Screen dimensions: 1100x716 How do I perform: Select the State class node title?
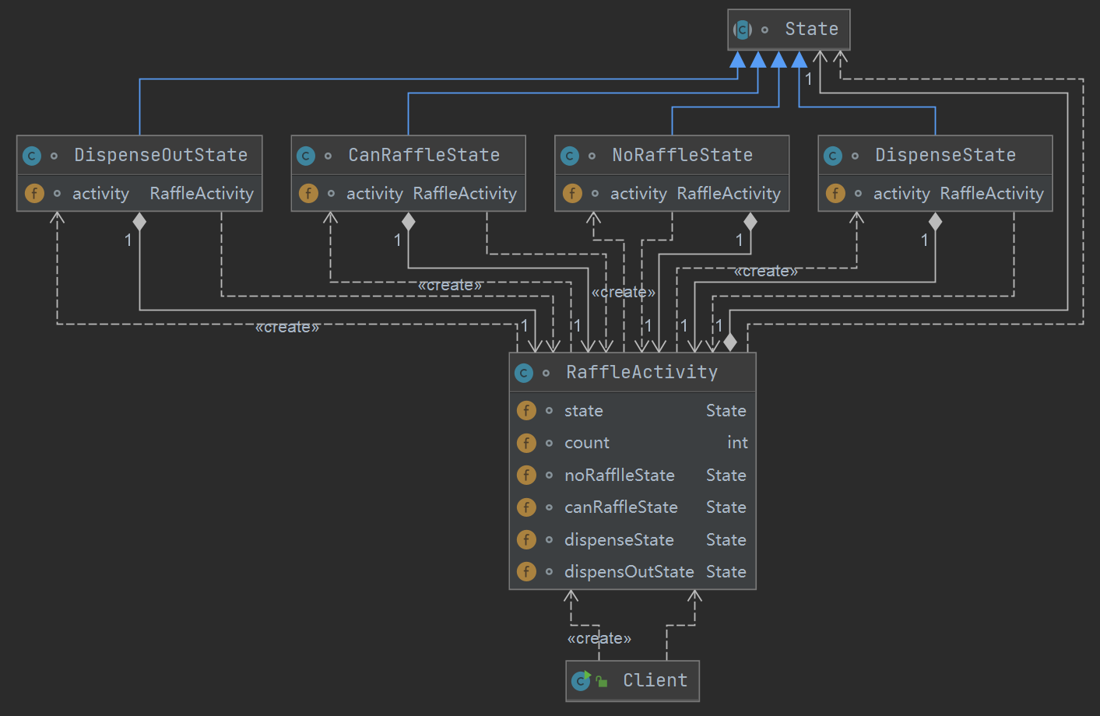point(811,30)
